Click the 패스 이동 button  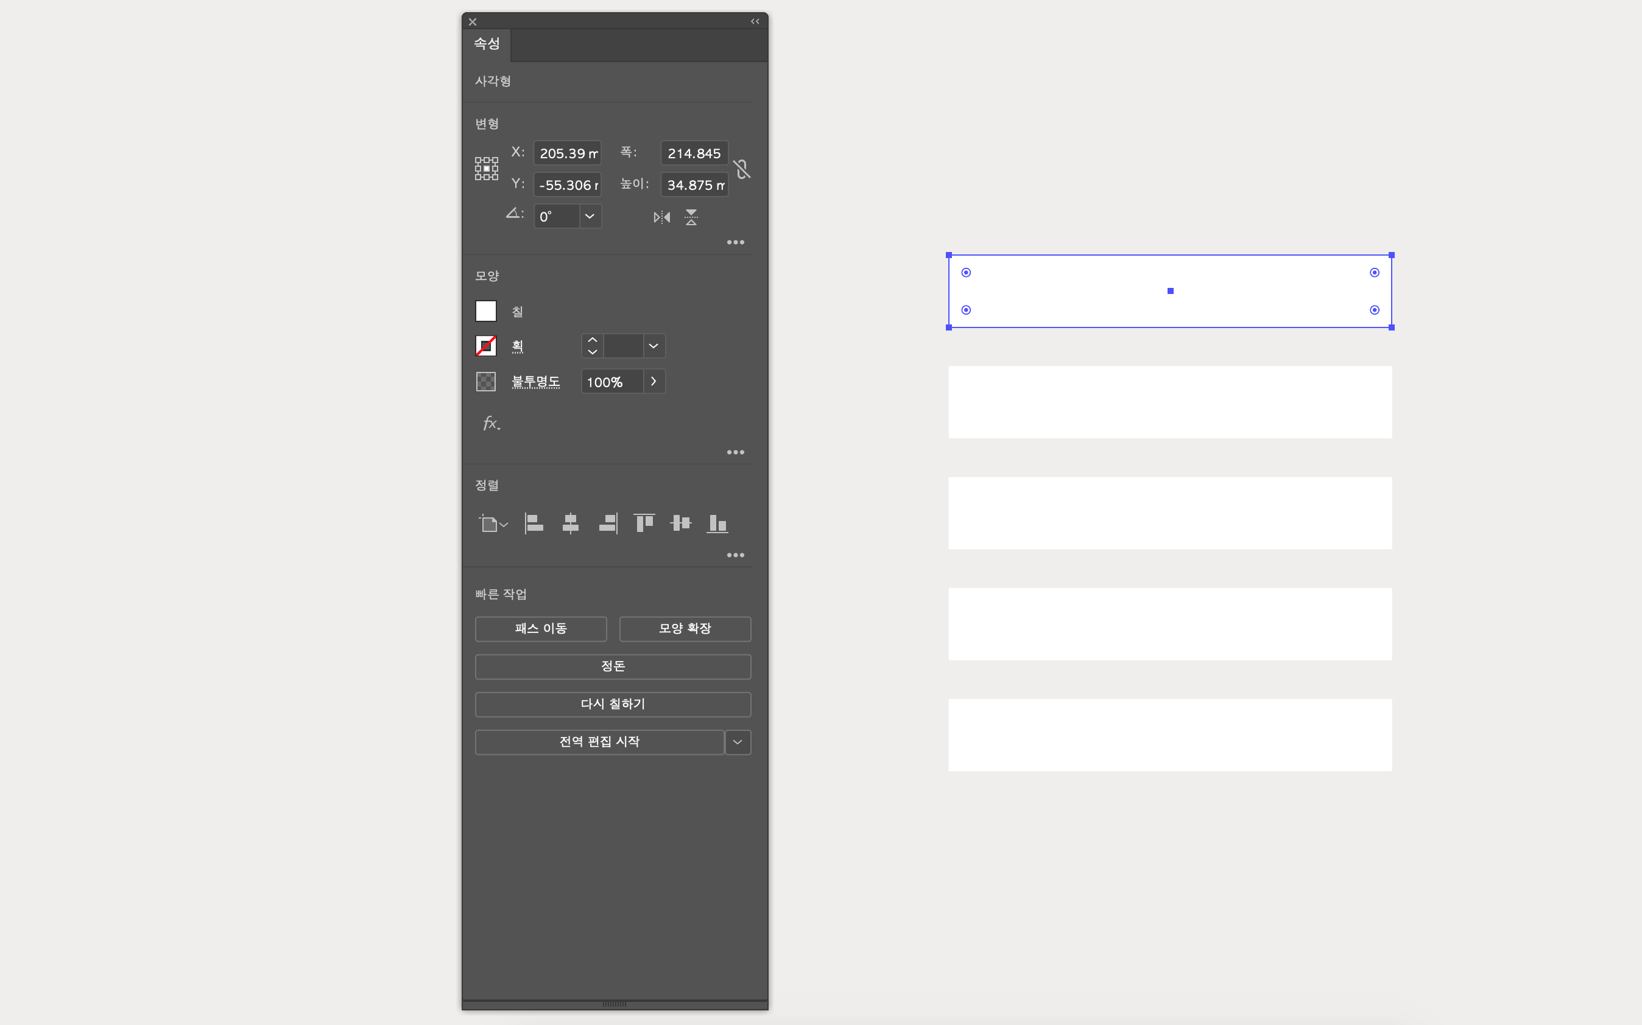(x=541, y=628)
